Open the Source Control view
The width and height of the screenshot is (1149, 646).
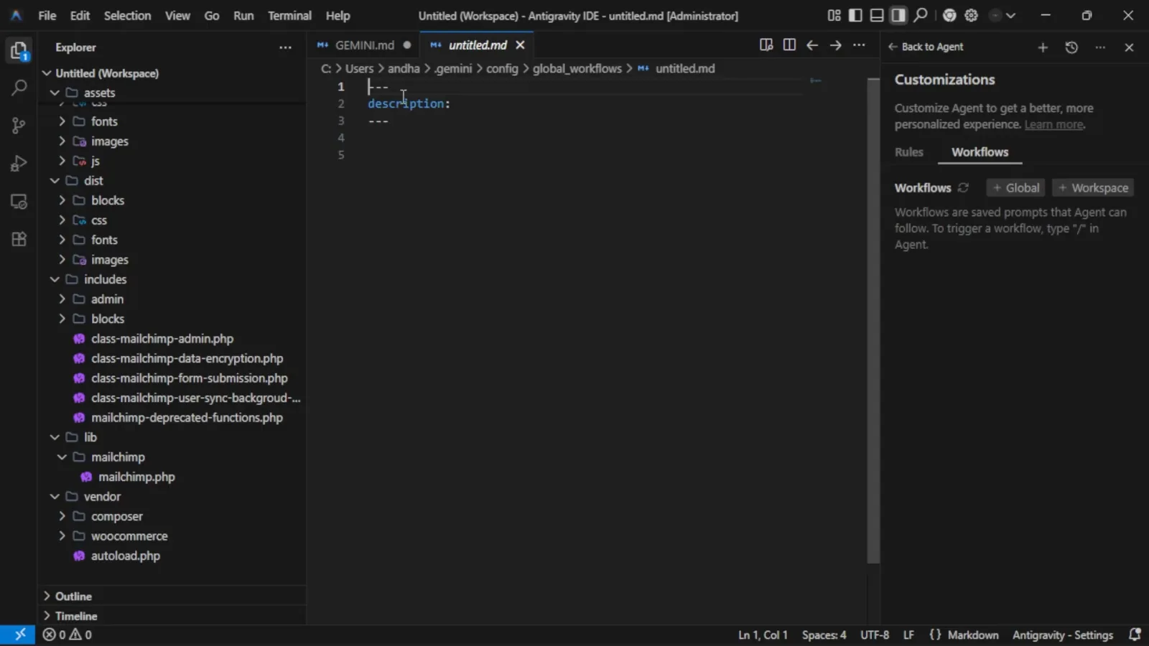pos(19,126)
